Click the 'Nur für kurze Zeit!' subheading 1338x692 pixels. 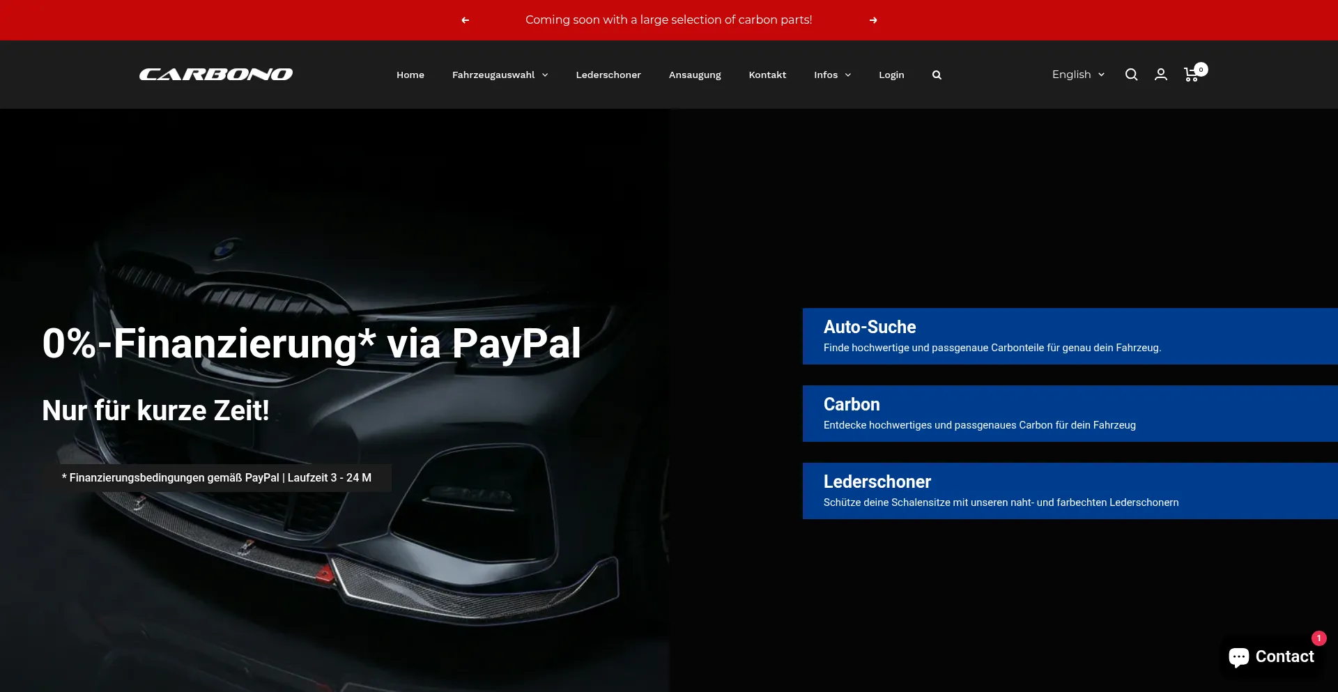tap(155, 410)
